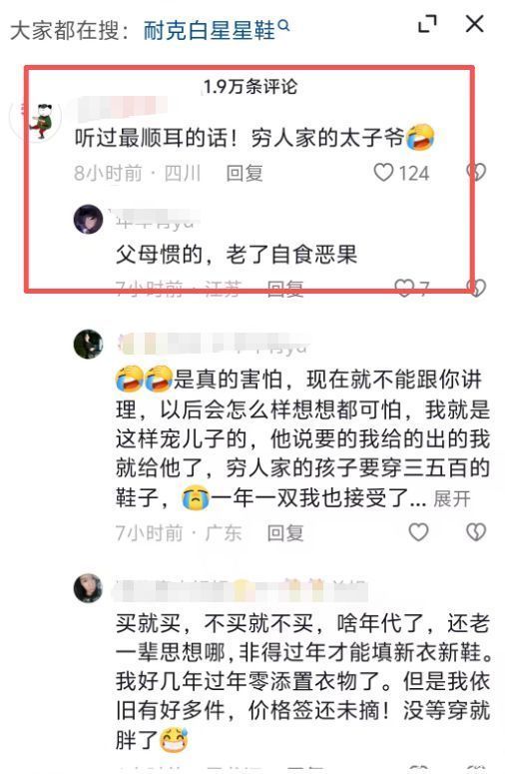
Task: Reply to the 四川 comment
Action: click(x=245, y=173)
